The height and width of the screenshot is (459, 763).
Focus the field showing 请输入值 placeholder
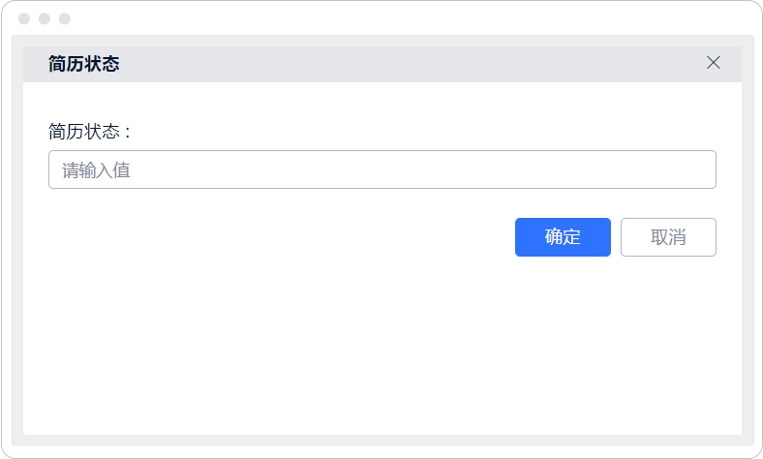pos(381,169)
